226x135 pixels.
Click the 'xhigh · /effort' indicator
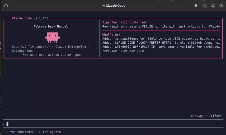point(206,116)
